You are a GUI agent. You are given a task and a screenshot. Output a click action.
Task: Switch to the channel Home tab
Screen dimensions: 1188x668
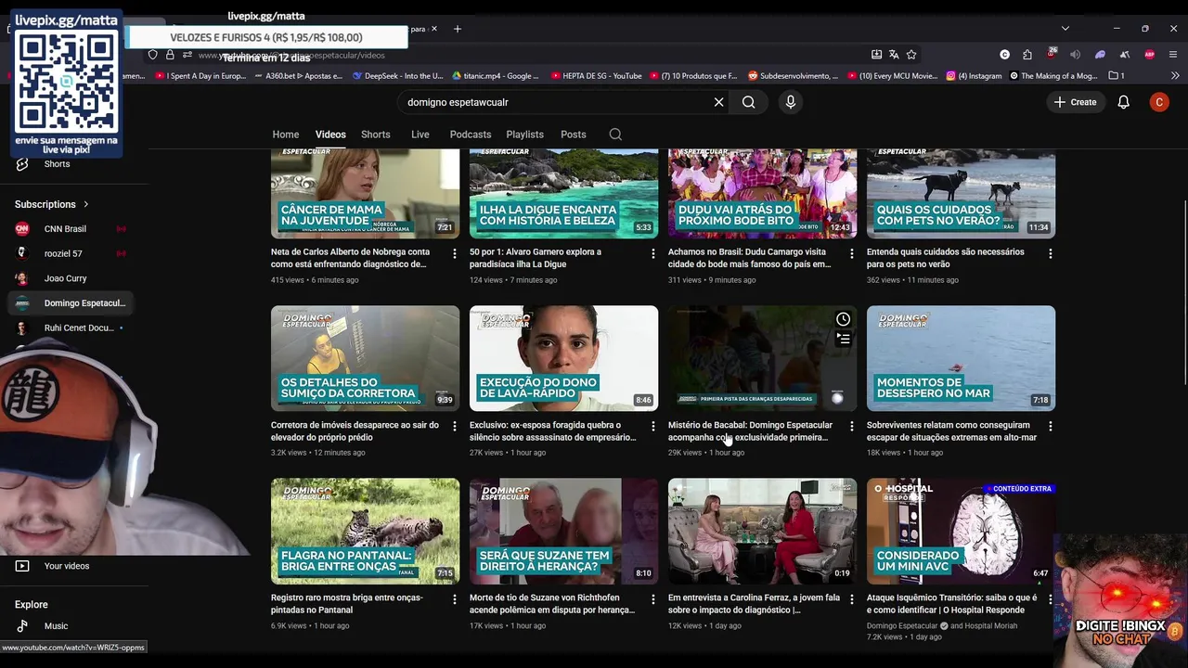286,135
